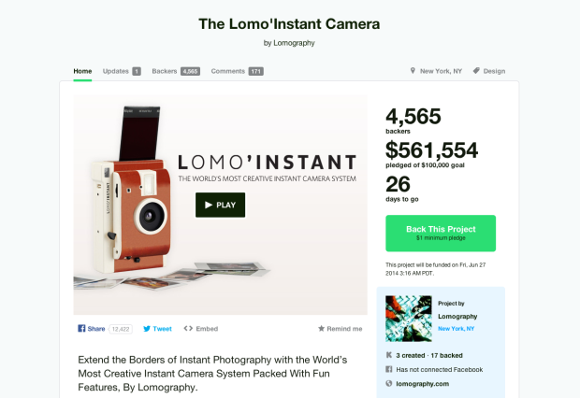Viewport: 580px width, 398px height.
Task: Select the Home tab
Action: (82, 71)
